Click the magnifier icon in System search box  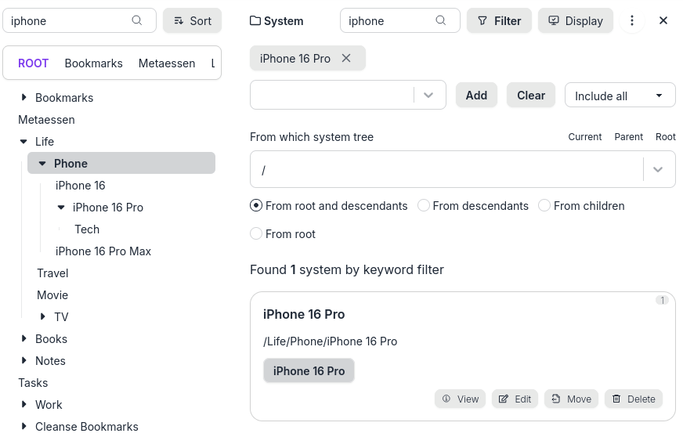pyautogui.click(x=441, y=21)
